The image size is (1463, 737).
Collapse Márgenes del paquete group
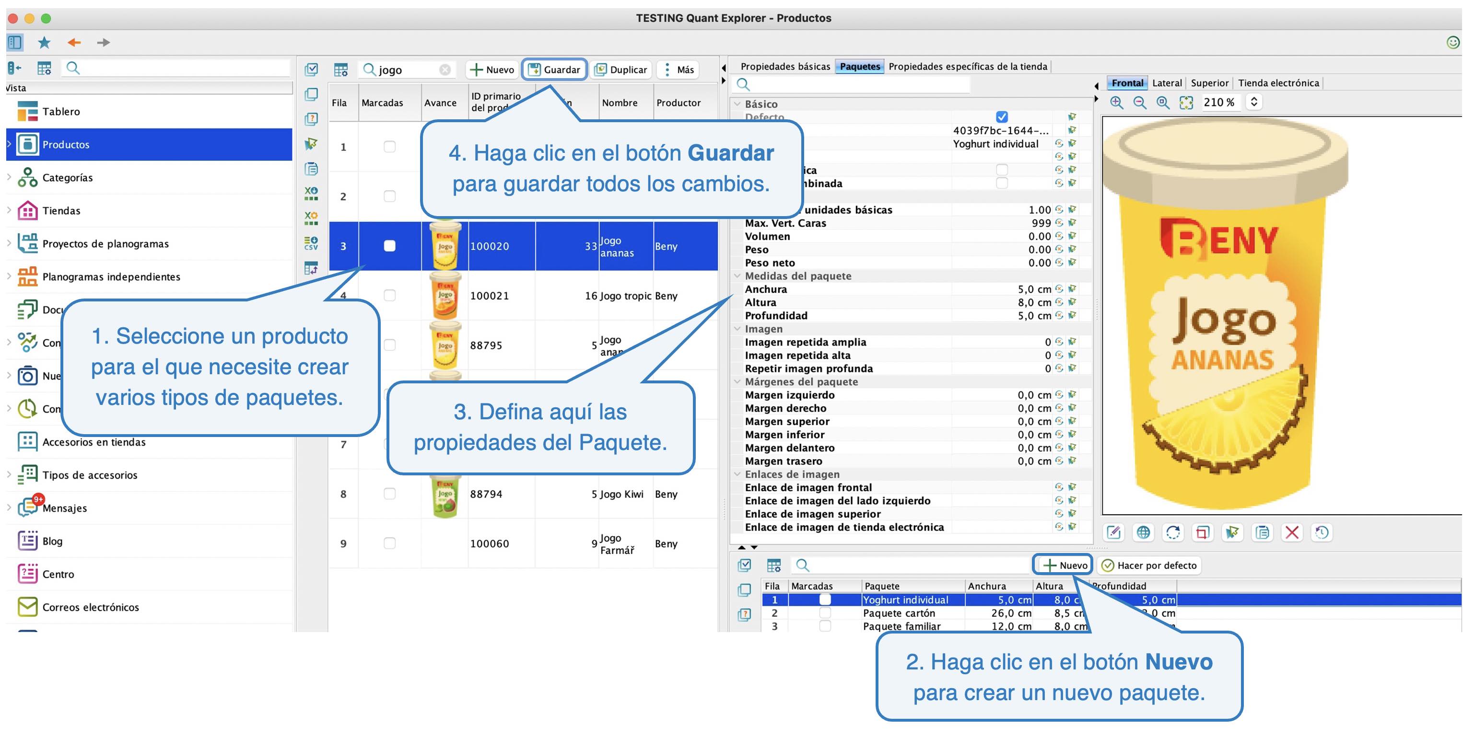(x=737, y=381)
